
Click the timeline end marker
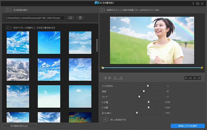coord(202,68)
